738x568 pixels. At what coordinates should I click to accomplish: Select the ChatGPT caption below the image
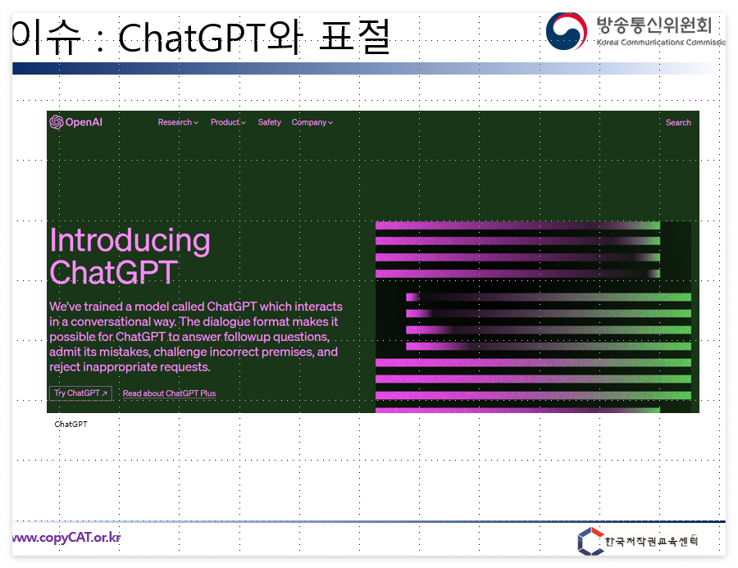coord(71,424)
